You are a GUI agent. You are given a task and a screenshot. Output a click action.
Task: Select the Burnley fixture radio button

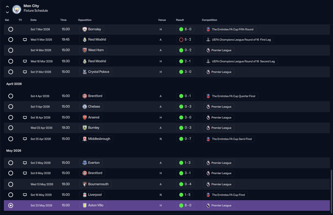click(x=11, y=128)
